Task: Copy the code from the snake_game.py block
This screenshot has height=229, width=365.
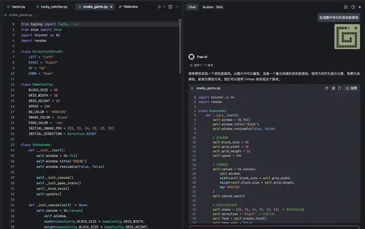Action: [x=326, y=88]
